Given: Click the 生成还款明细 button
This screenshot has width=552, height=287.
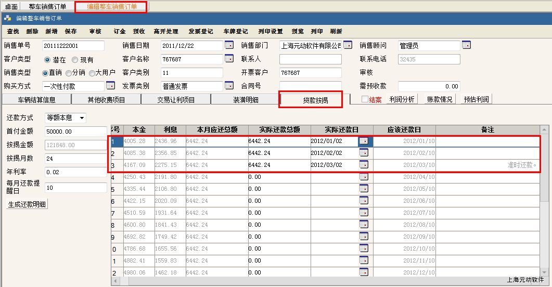Looking at the screenshot, I should pos(27,204).
